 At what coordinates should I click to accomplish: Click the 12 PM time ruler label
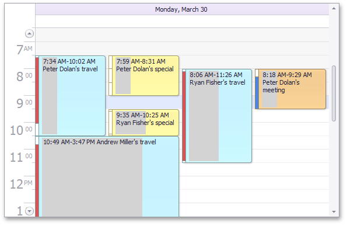click(21, 184)
